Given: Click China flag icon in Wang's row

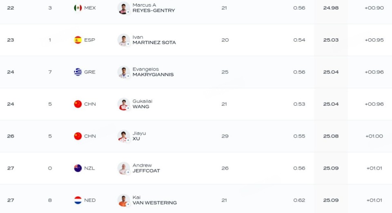Looking at the screenshot, I should [78, 104].
